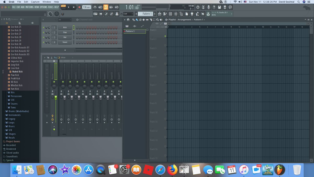Open the OPTIONS menu
314x177 pixels.
pos(43,7)
